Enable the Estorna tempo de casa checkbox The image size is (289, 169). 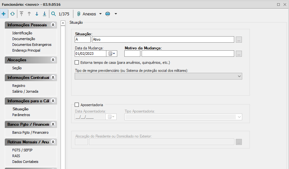(x=77, y=63)
